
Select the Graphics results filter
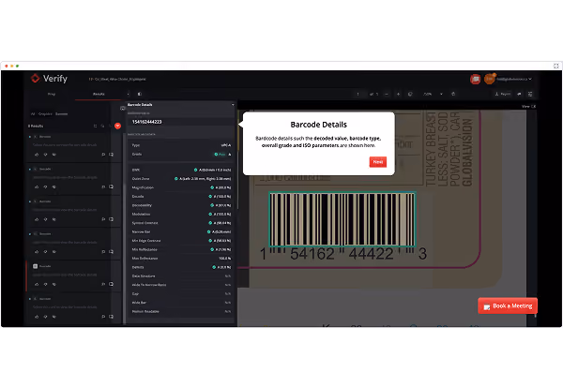(x=45, y=114)
